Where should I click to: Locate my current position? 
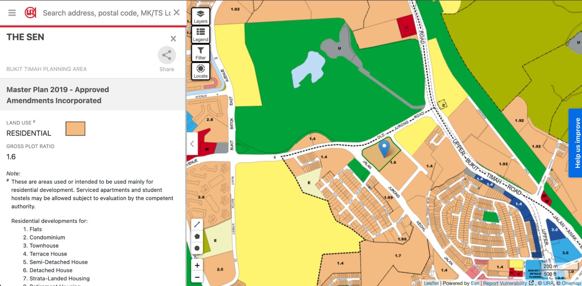[x=201, y=71]
